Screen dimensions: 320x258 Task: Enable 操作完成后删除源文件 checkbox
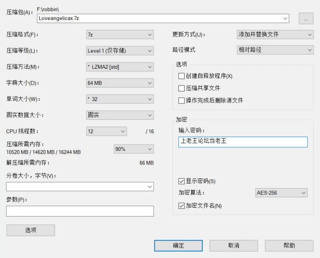point(181,101)
